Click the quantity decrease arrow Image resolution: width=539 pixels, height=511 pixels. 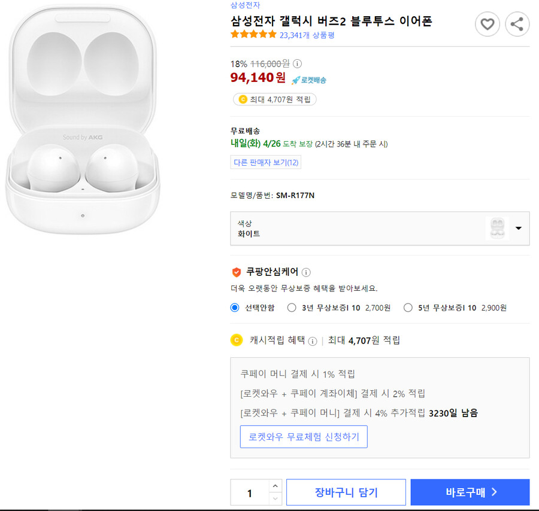tap(275, 498)
